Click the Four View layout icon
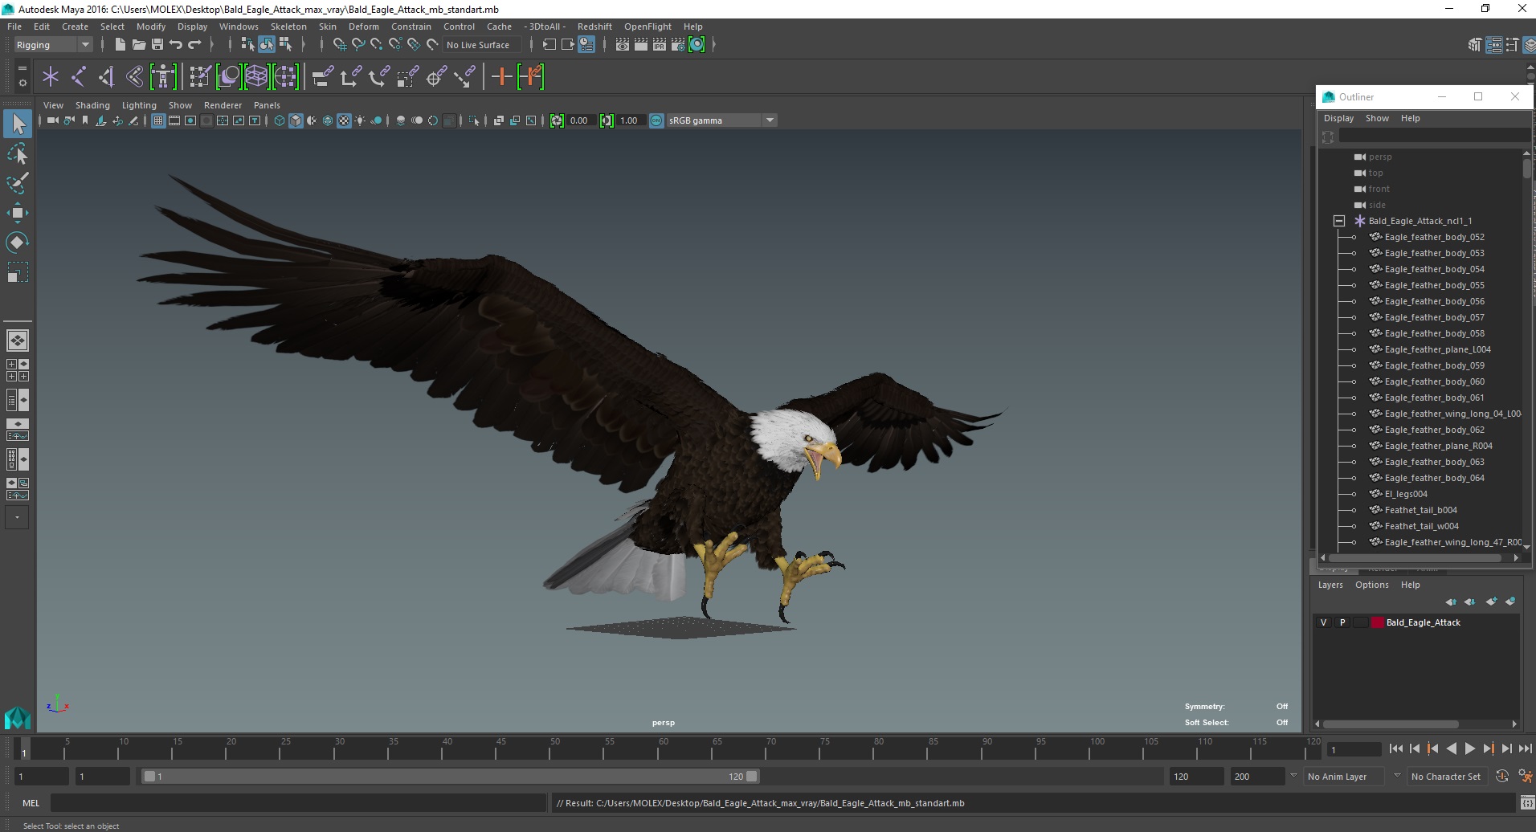This screenshot has width=1536, height=832. [17, 370]
